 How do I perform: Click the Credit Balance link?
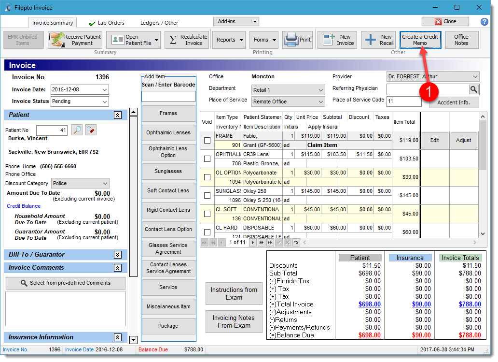24,206
